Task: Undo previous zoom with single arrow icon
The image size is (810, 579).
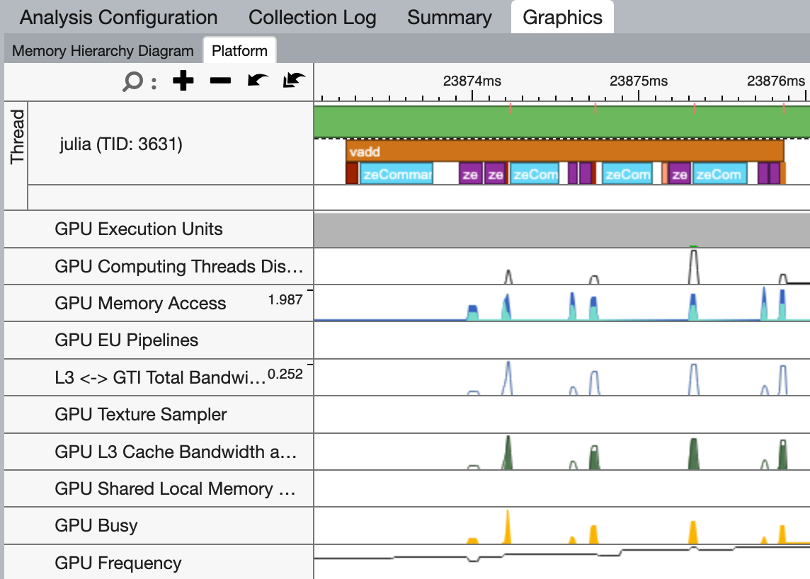Action: (257, 81)
